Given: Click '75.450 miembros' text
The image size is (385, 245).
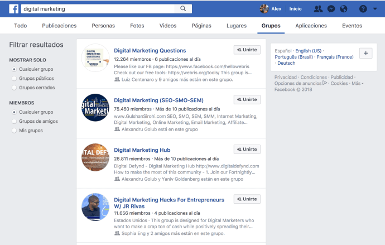Looking at the screenshot, I should click(133, 109).
